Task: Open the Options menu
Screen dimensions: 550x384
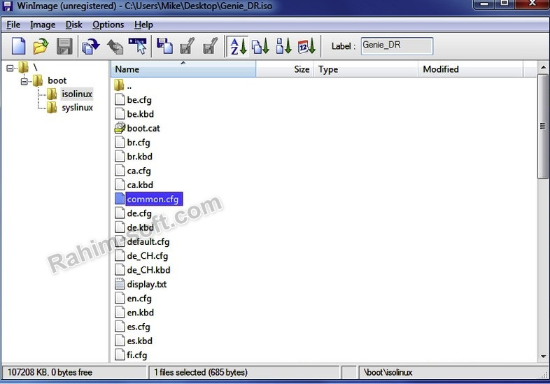Action: (108, 24)
